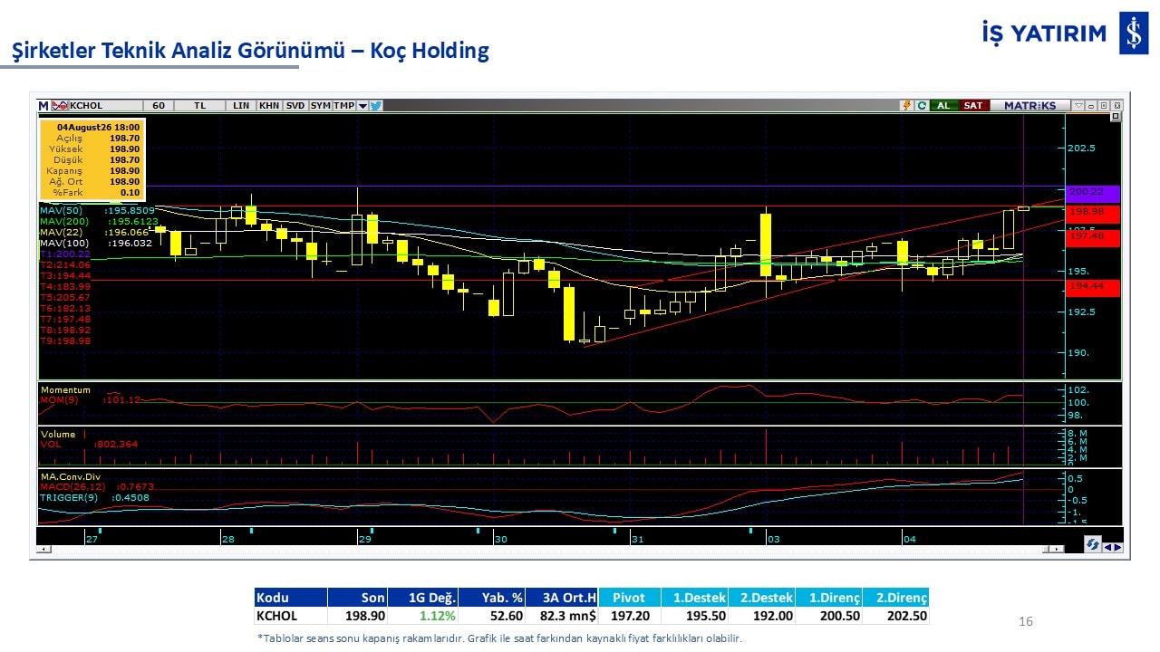Refresh chart with green circular arrow icon
Viewport: 1160px width, 652px height.
click(922, 105)
